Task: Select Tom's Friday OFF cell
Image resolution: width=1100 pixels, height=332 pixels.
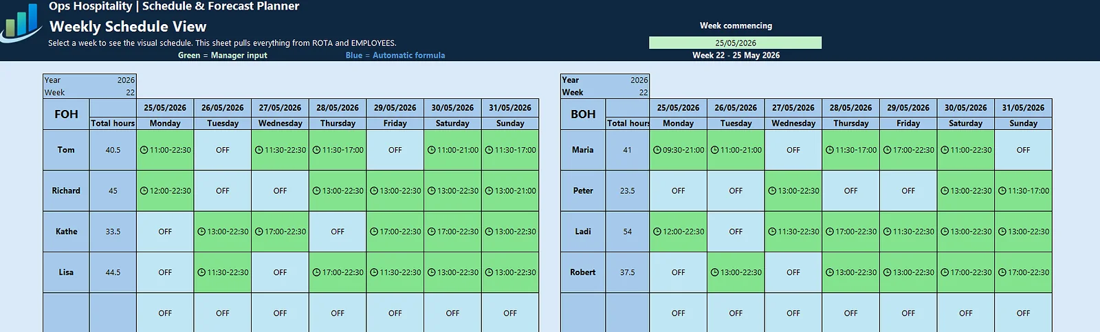Action: click(x=395, y=150)
